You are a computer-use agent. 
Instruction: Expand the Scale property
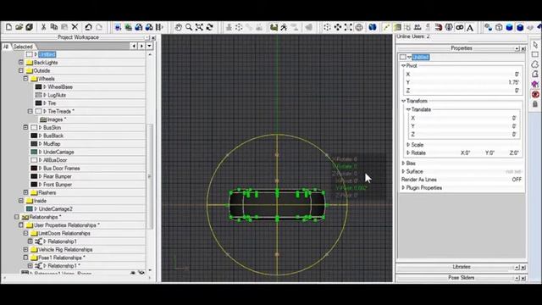[x=408, y=145]
